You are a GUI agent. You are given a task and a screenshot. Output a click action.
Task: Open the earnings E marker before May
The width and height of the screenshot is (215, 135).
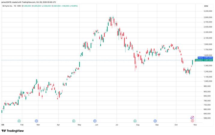click(x=74, y=121)
